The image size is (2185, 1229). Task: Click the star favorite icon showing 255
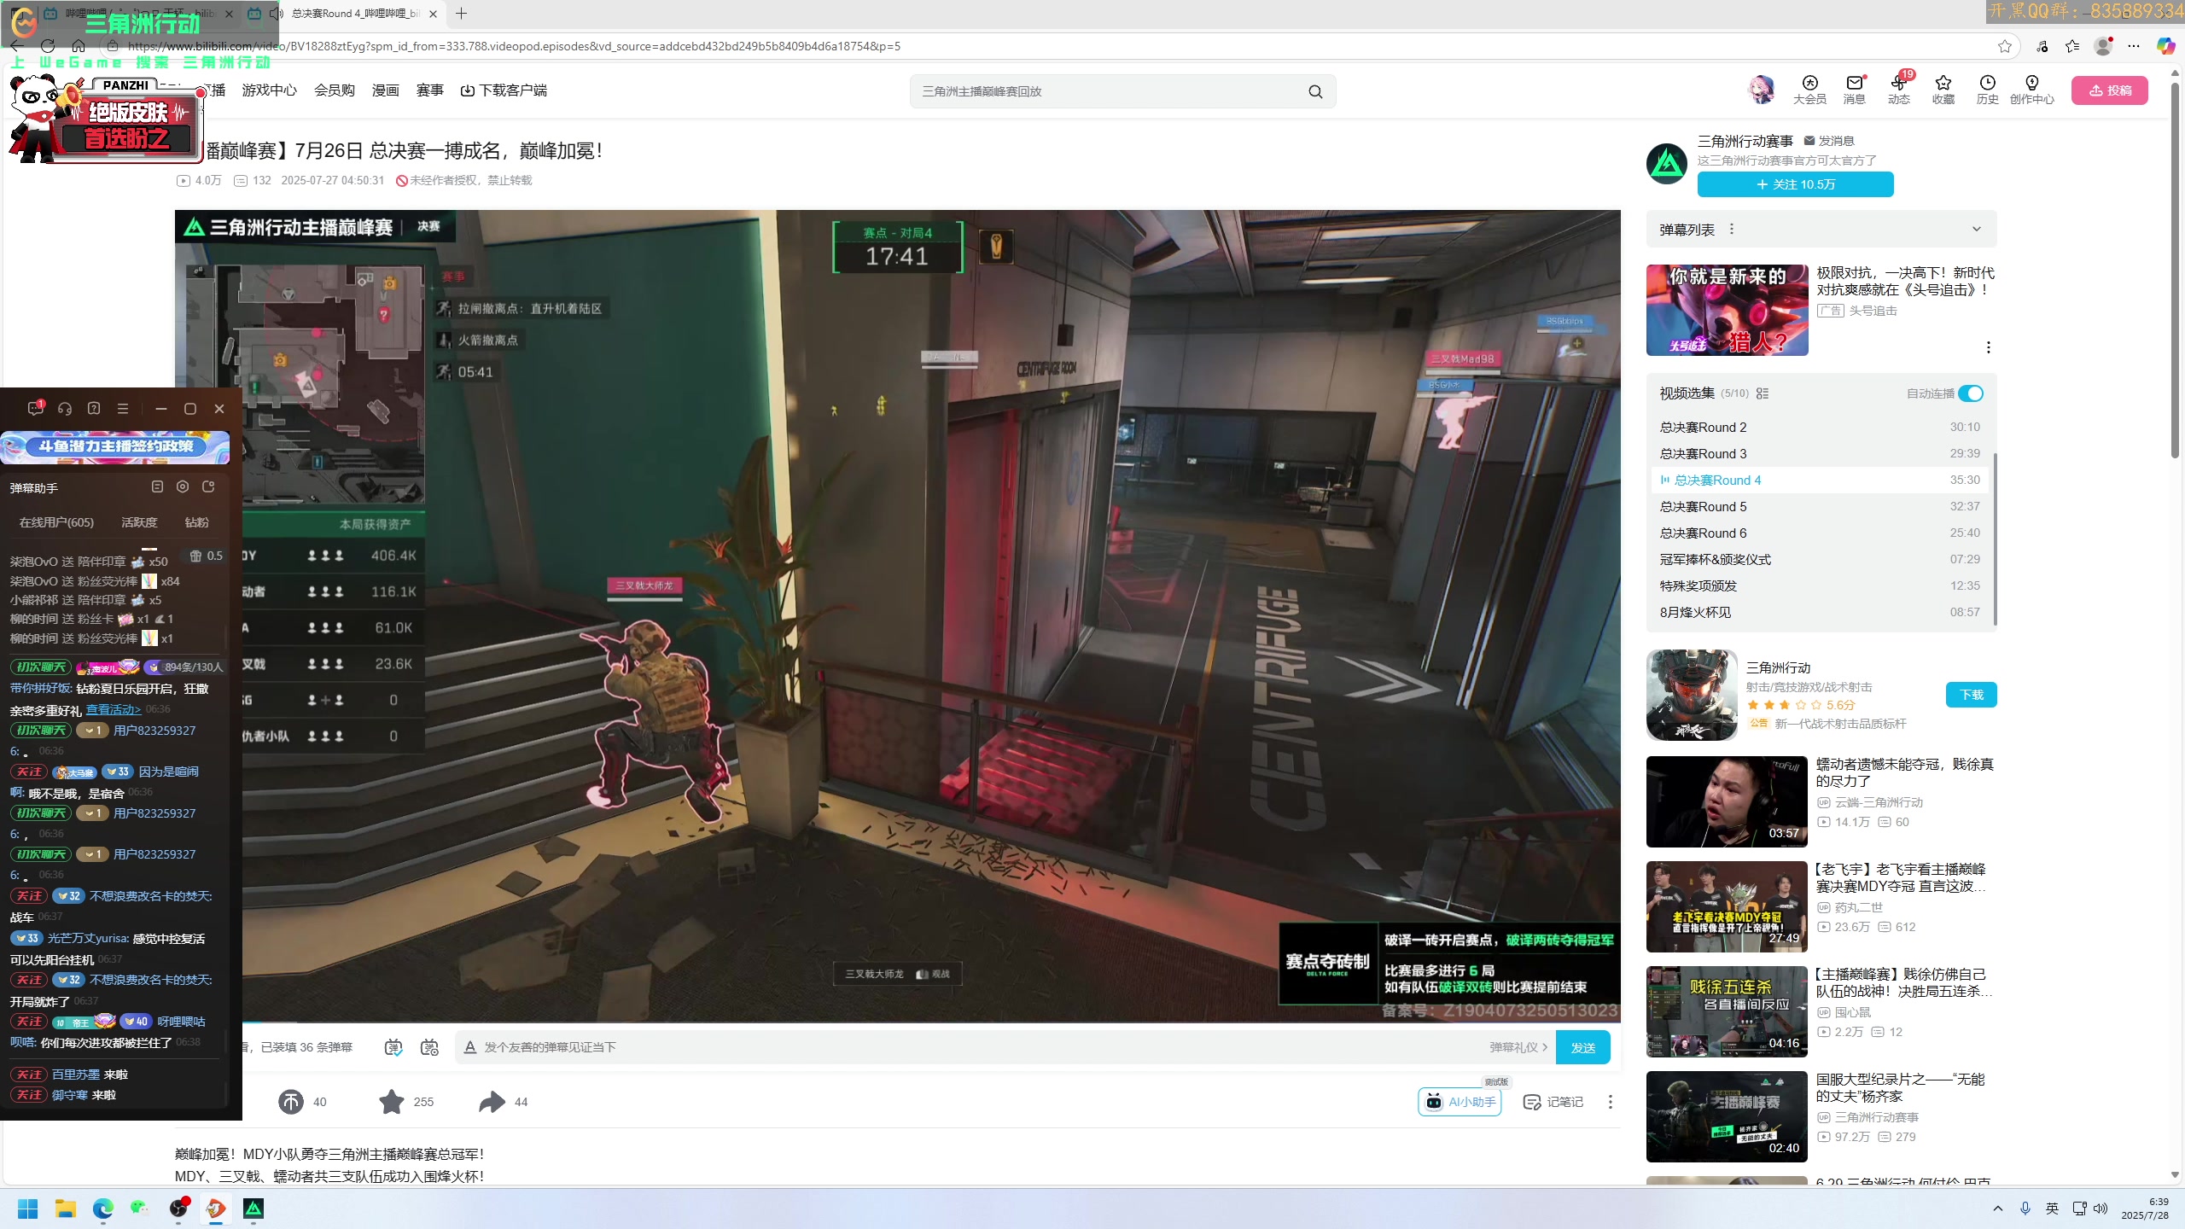tap(392, 1102)
